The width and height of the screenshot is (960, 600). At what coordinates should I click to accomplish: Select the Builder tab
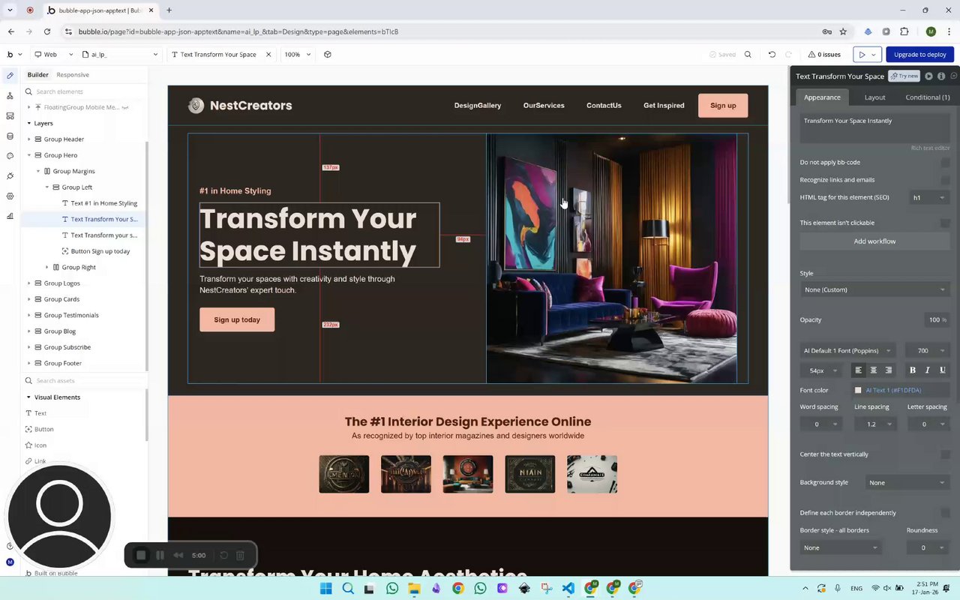[37, 75]
